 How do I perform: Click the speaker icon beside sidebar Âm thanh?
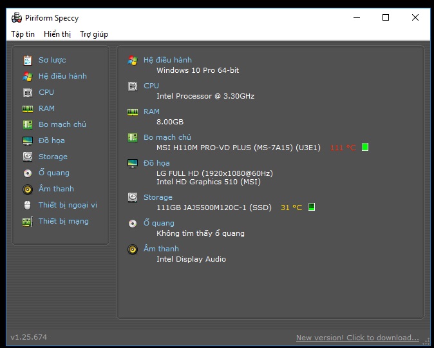point(28,189)
